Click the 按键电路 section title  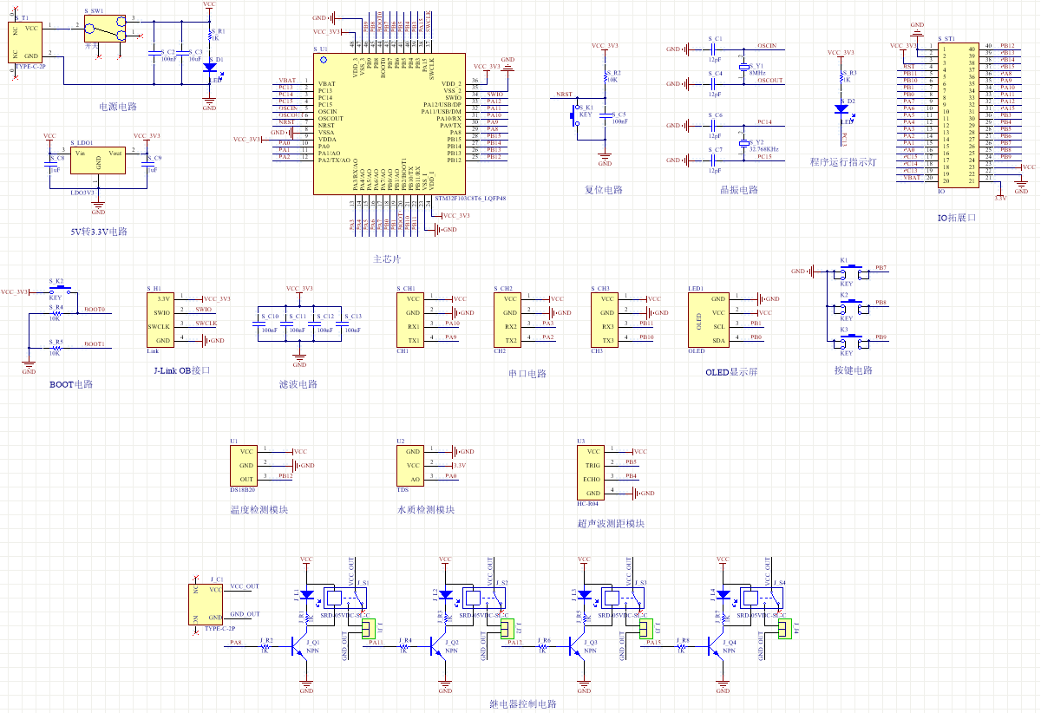click(854, 370)
